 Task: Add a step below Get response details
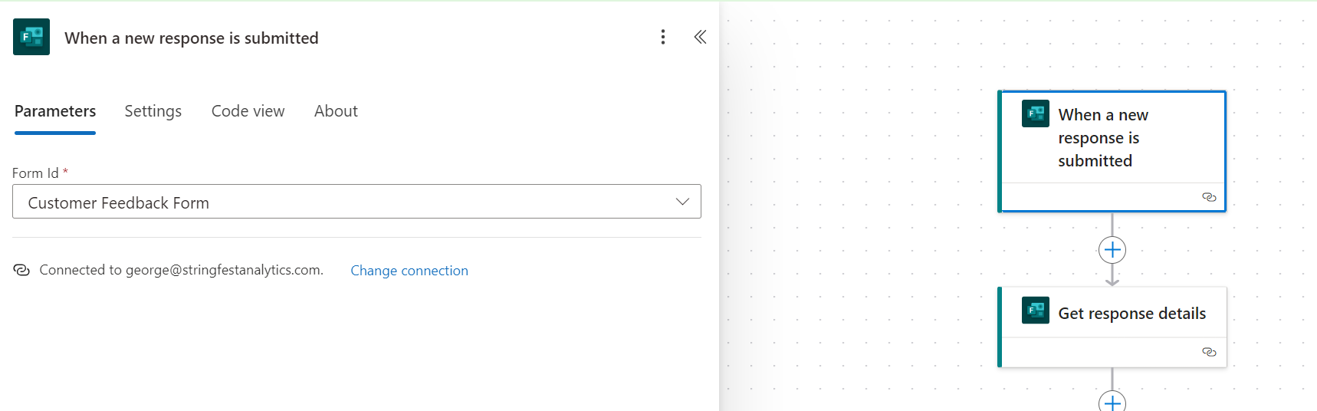[x=1112, y=402]
